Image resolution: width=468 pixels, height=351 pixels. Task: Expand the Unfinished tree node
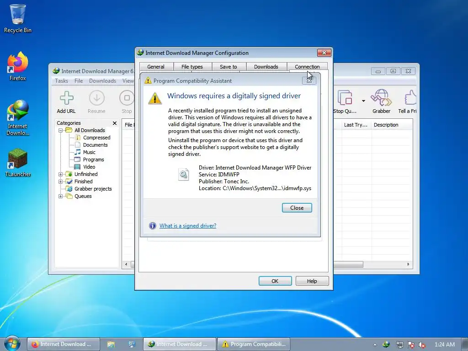click(60, 174)
